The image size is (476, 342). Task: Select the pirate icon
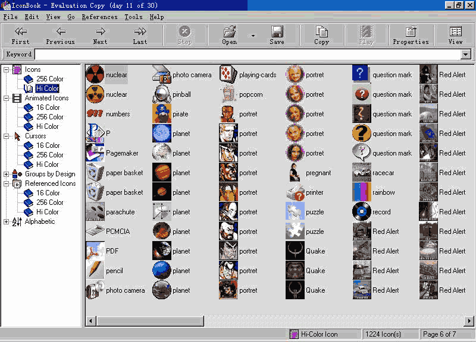click(162, 114)
